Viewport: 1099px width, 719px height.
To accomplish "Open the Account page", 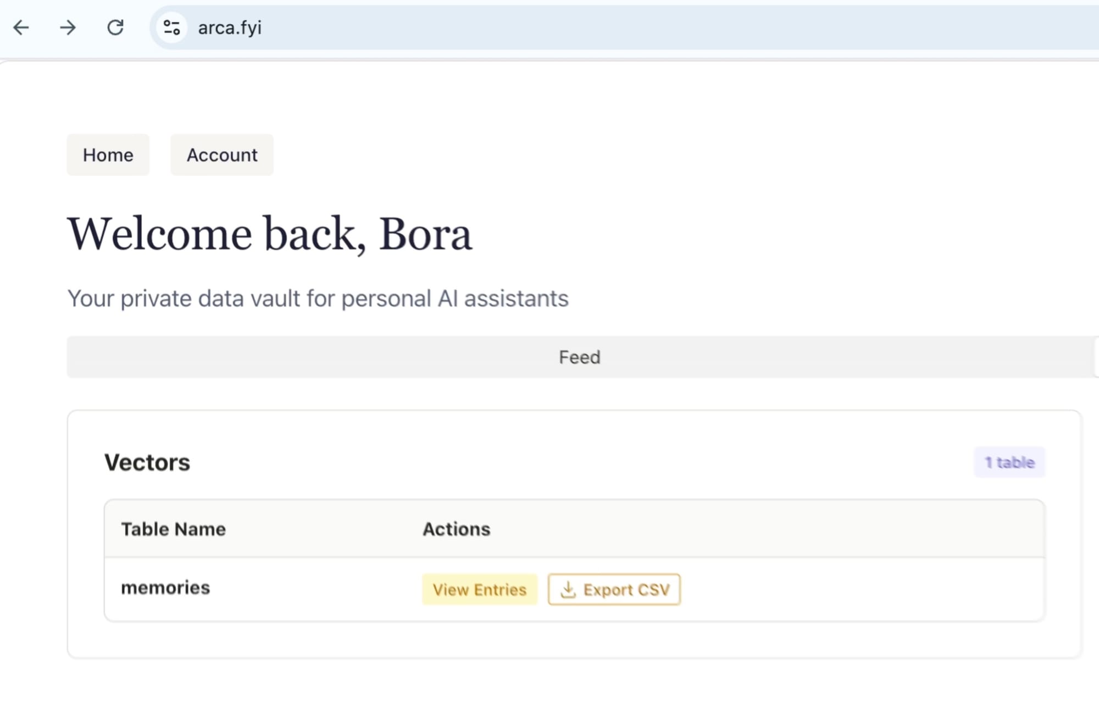I will (222, 155).
